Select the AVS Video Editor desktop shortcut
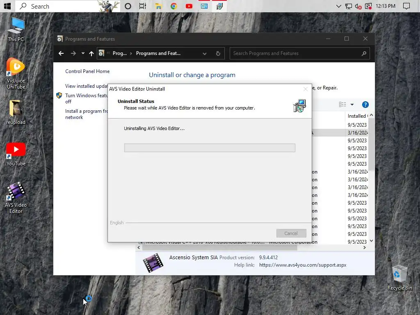The height and width of the screenshot is (315, 420). coord(16,198)
